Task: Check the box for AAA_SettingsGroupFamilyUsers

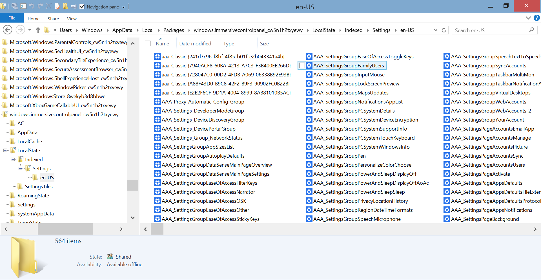Action: [x=302, y=65]
